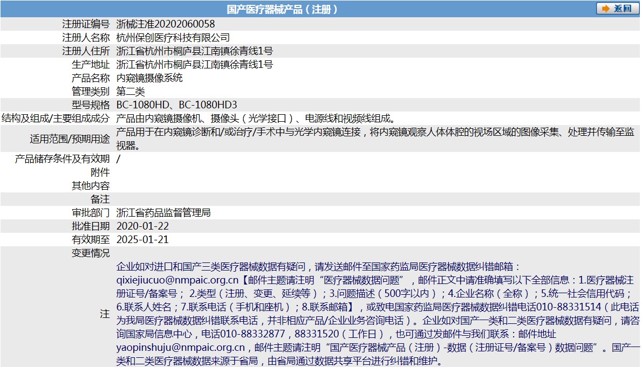Select registration number 浙械注准20202060058

coord(166,24)
